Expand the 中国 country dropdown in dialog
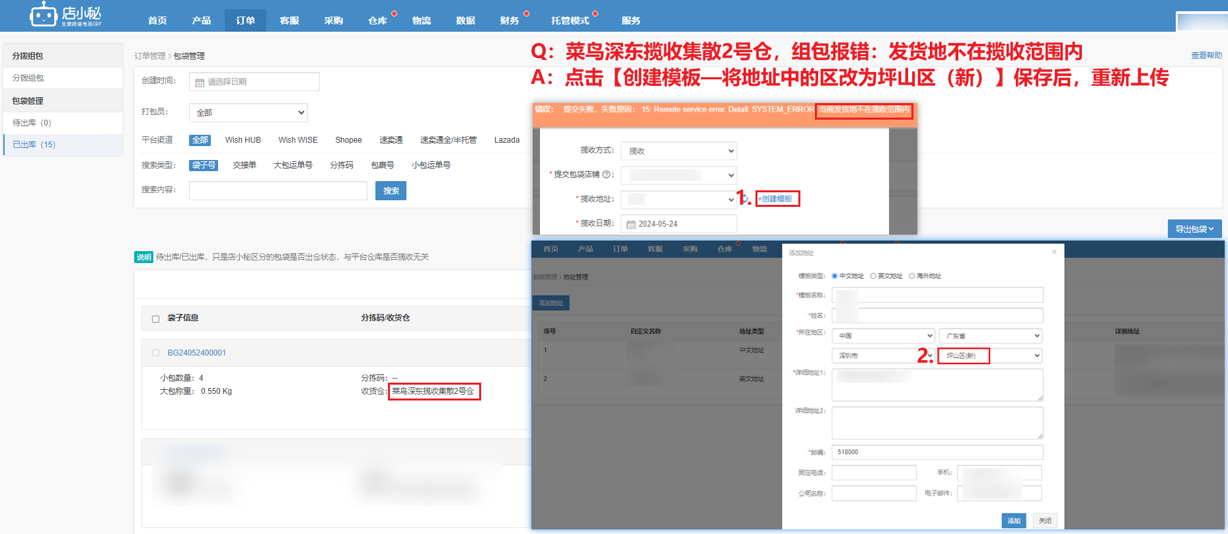This screenshot has height=534, width=1228. 884,336
